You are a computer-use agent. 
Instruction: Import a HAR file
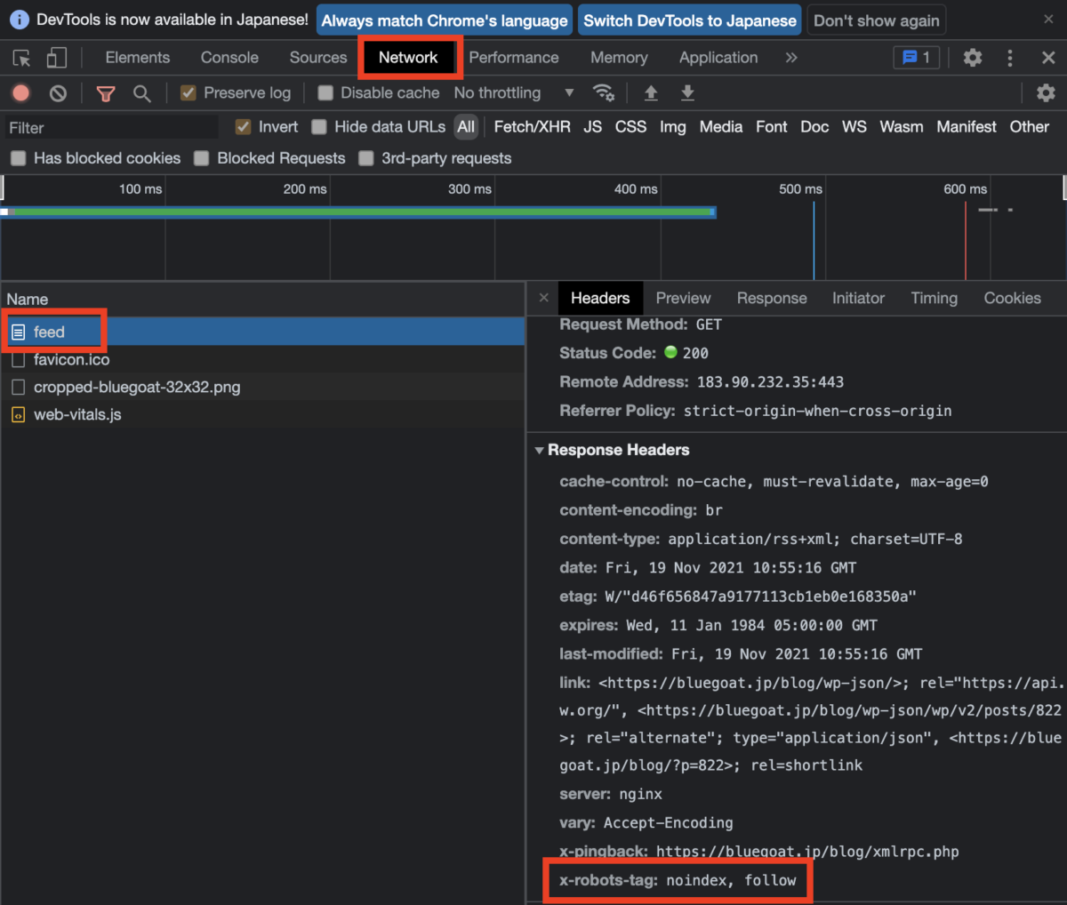651,92
